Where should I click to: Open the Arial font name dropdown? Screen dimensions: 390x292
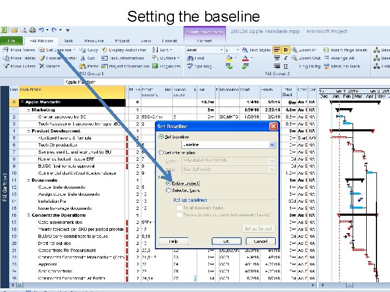click(x=221, y=50)
